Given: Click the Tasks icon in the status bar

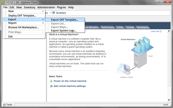Looking at the screenshot, I should (4, 105).
